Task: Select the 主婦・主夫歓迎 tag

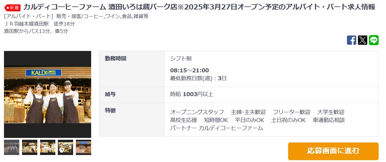Action: point(248,112)
